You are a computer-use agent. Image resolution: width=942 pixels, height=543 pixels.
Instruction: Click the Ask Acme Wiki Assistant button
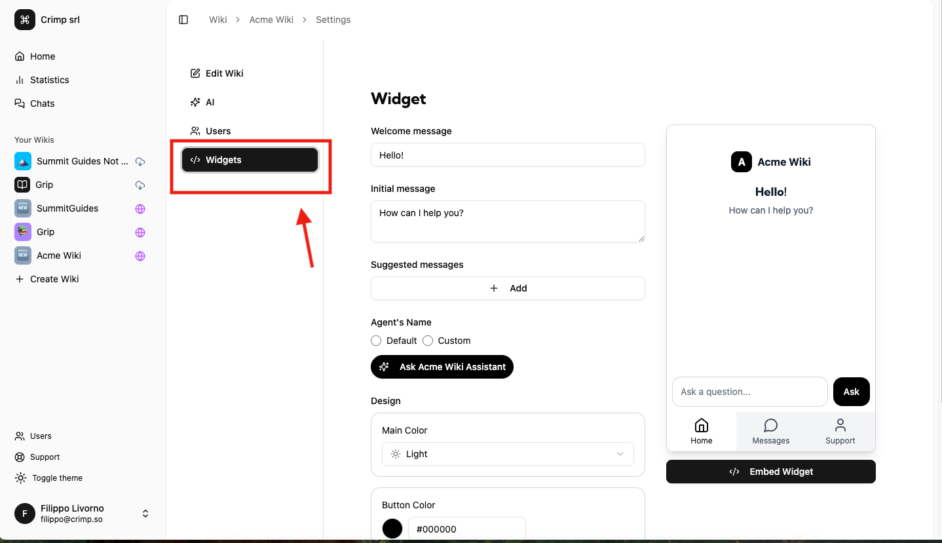click(x=442, y=367)
